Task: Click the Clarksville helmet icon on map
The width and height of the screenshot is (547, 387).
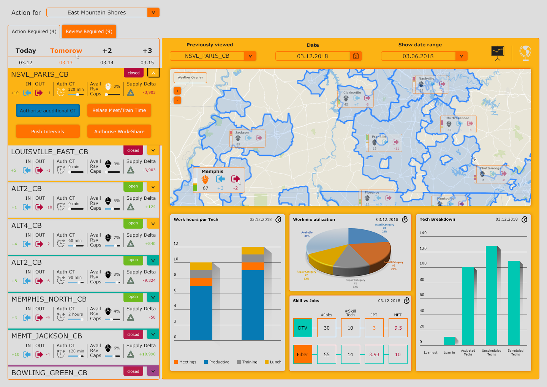Action: 346,98
